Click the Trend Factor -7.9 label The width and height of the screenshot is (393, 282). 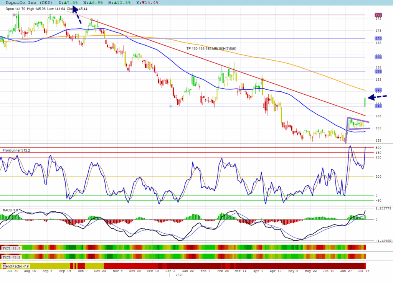pyautogui.click(x=15, y=266)
